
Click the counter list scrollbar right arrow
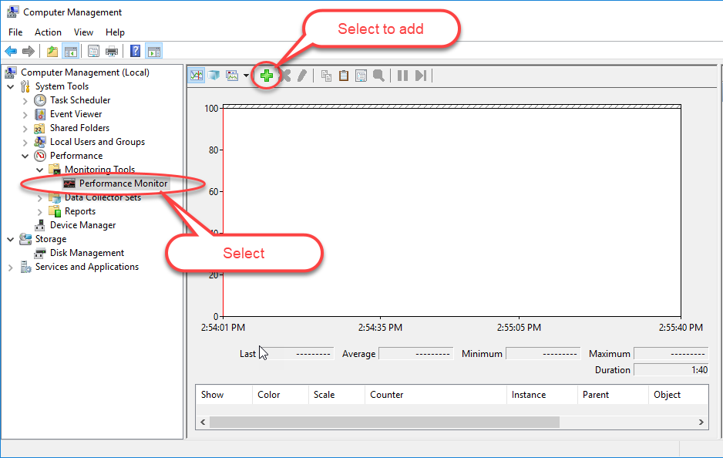(x=701, y=422)
